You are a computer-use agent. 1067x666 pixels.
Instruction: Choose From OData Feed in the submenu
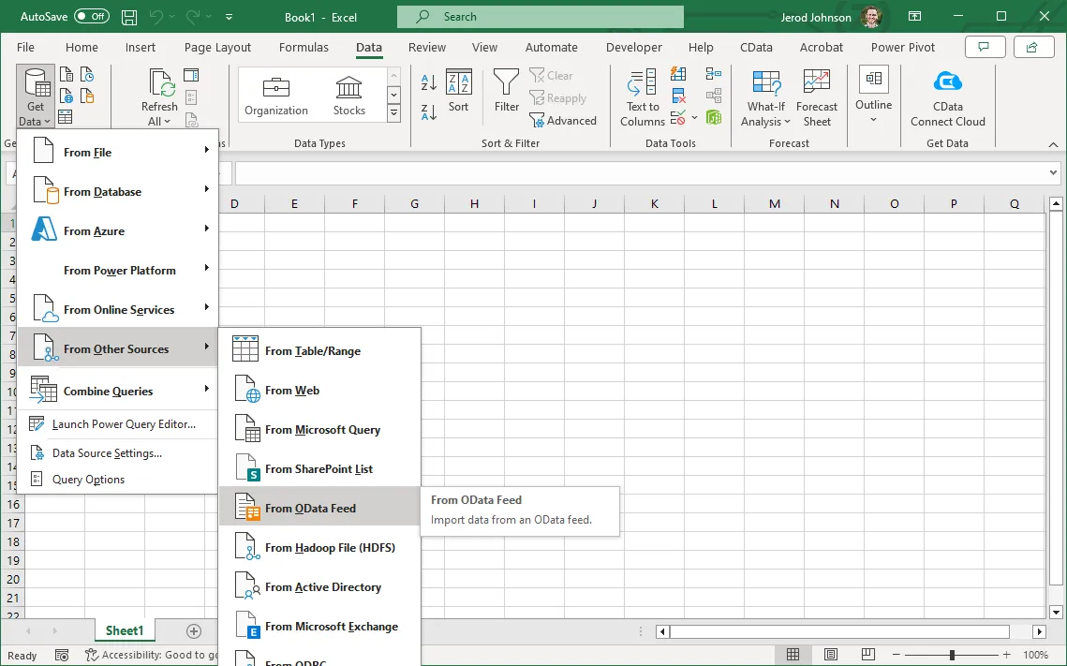[x=310, y=508]
